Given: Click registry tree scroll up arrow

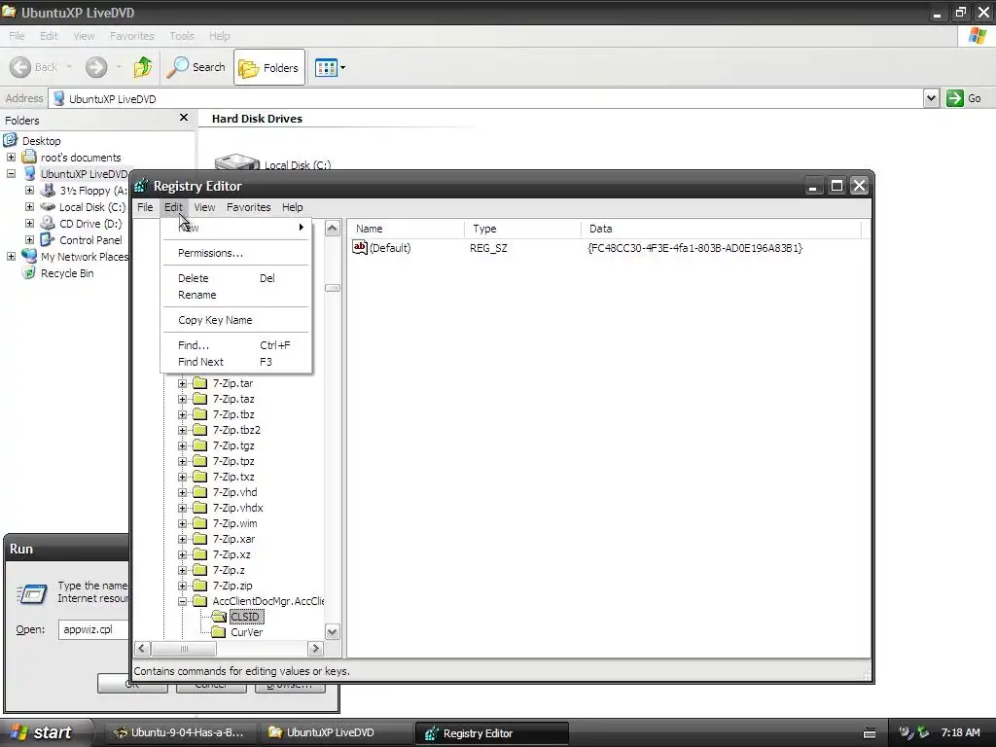Looking at the screenshot, I should (333, 229).
